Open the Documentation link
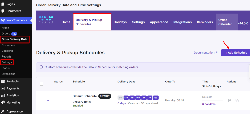 coord(206,53)
